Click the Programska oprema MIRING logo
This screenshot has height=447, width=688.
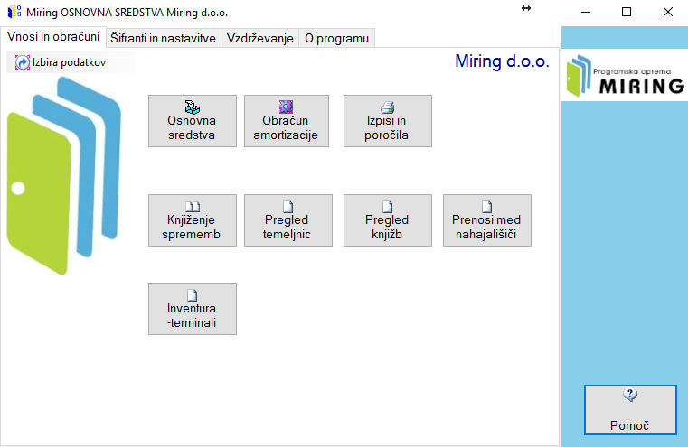pyautogui.click(x=625, y=76)
